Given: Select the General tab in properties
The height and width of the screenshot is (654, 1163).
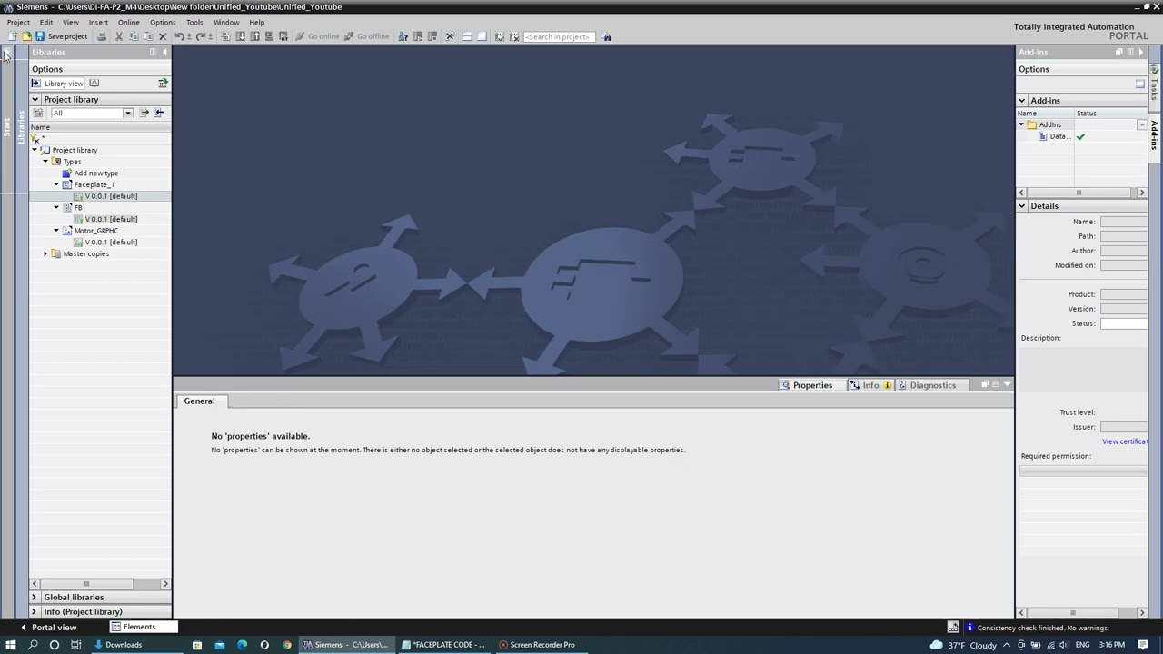Looking at the screenshot, I should 199,401.
